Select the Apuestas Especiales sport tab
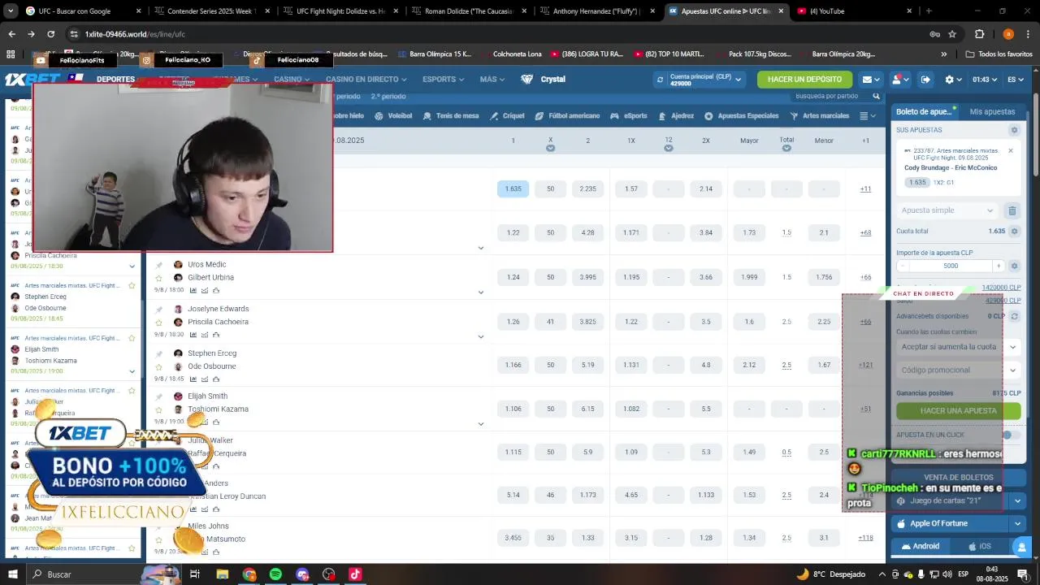Image resolution: width=1040 pixels, height=585 pixels. tap(741, 116)
